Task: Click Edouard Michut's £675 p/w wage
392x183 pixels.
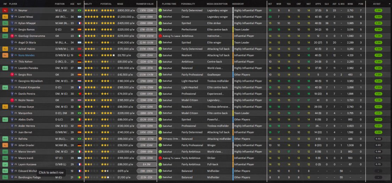Action: click(124, 171)
